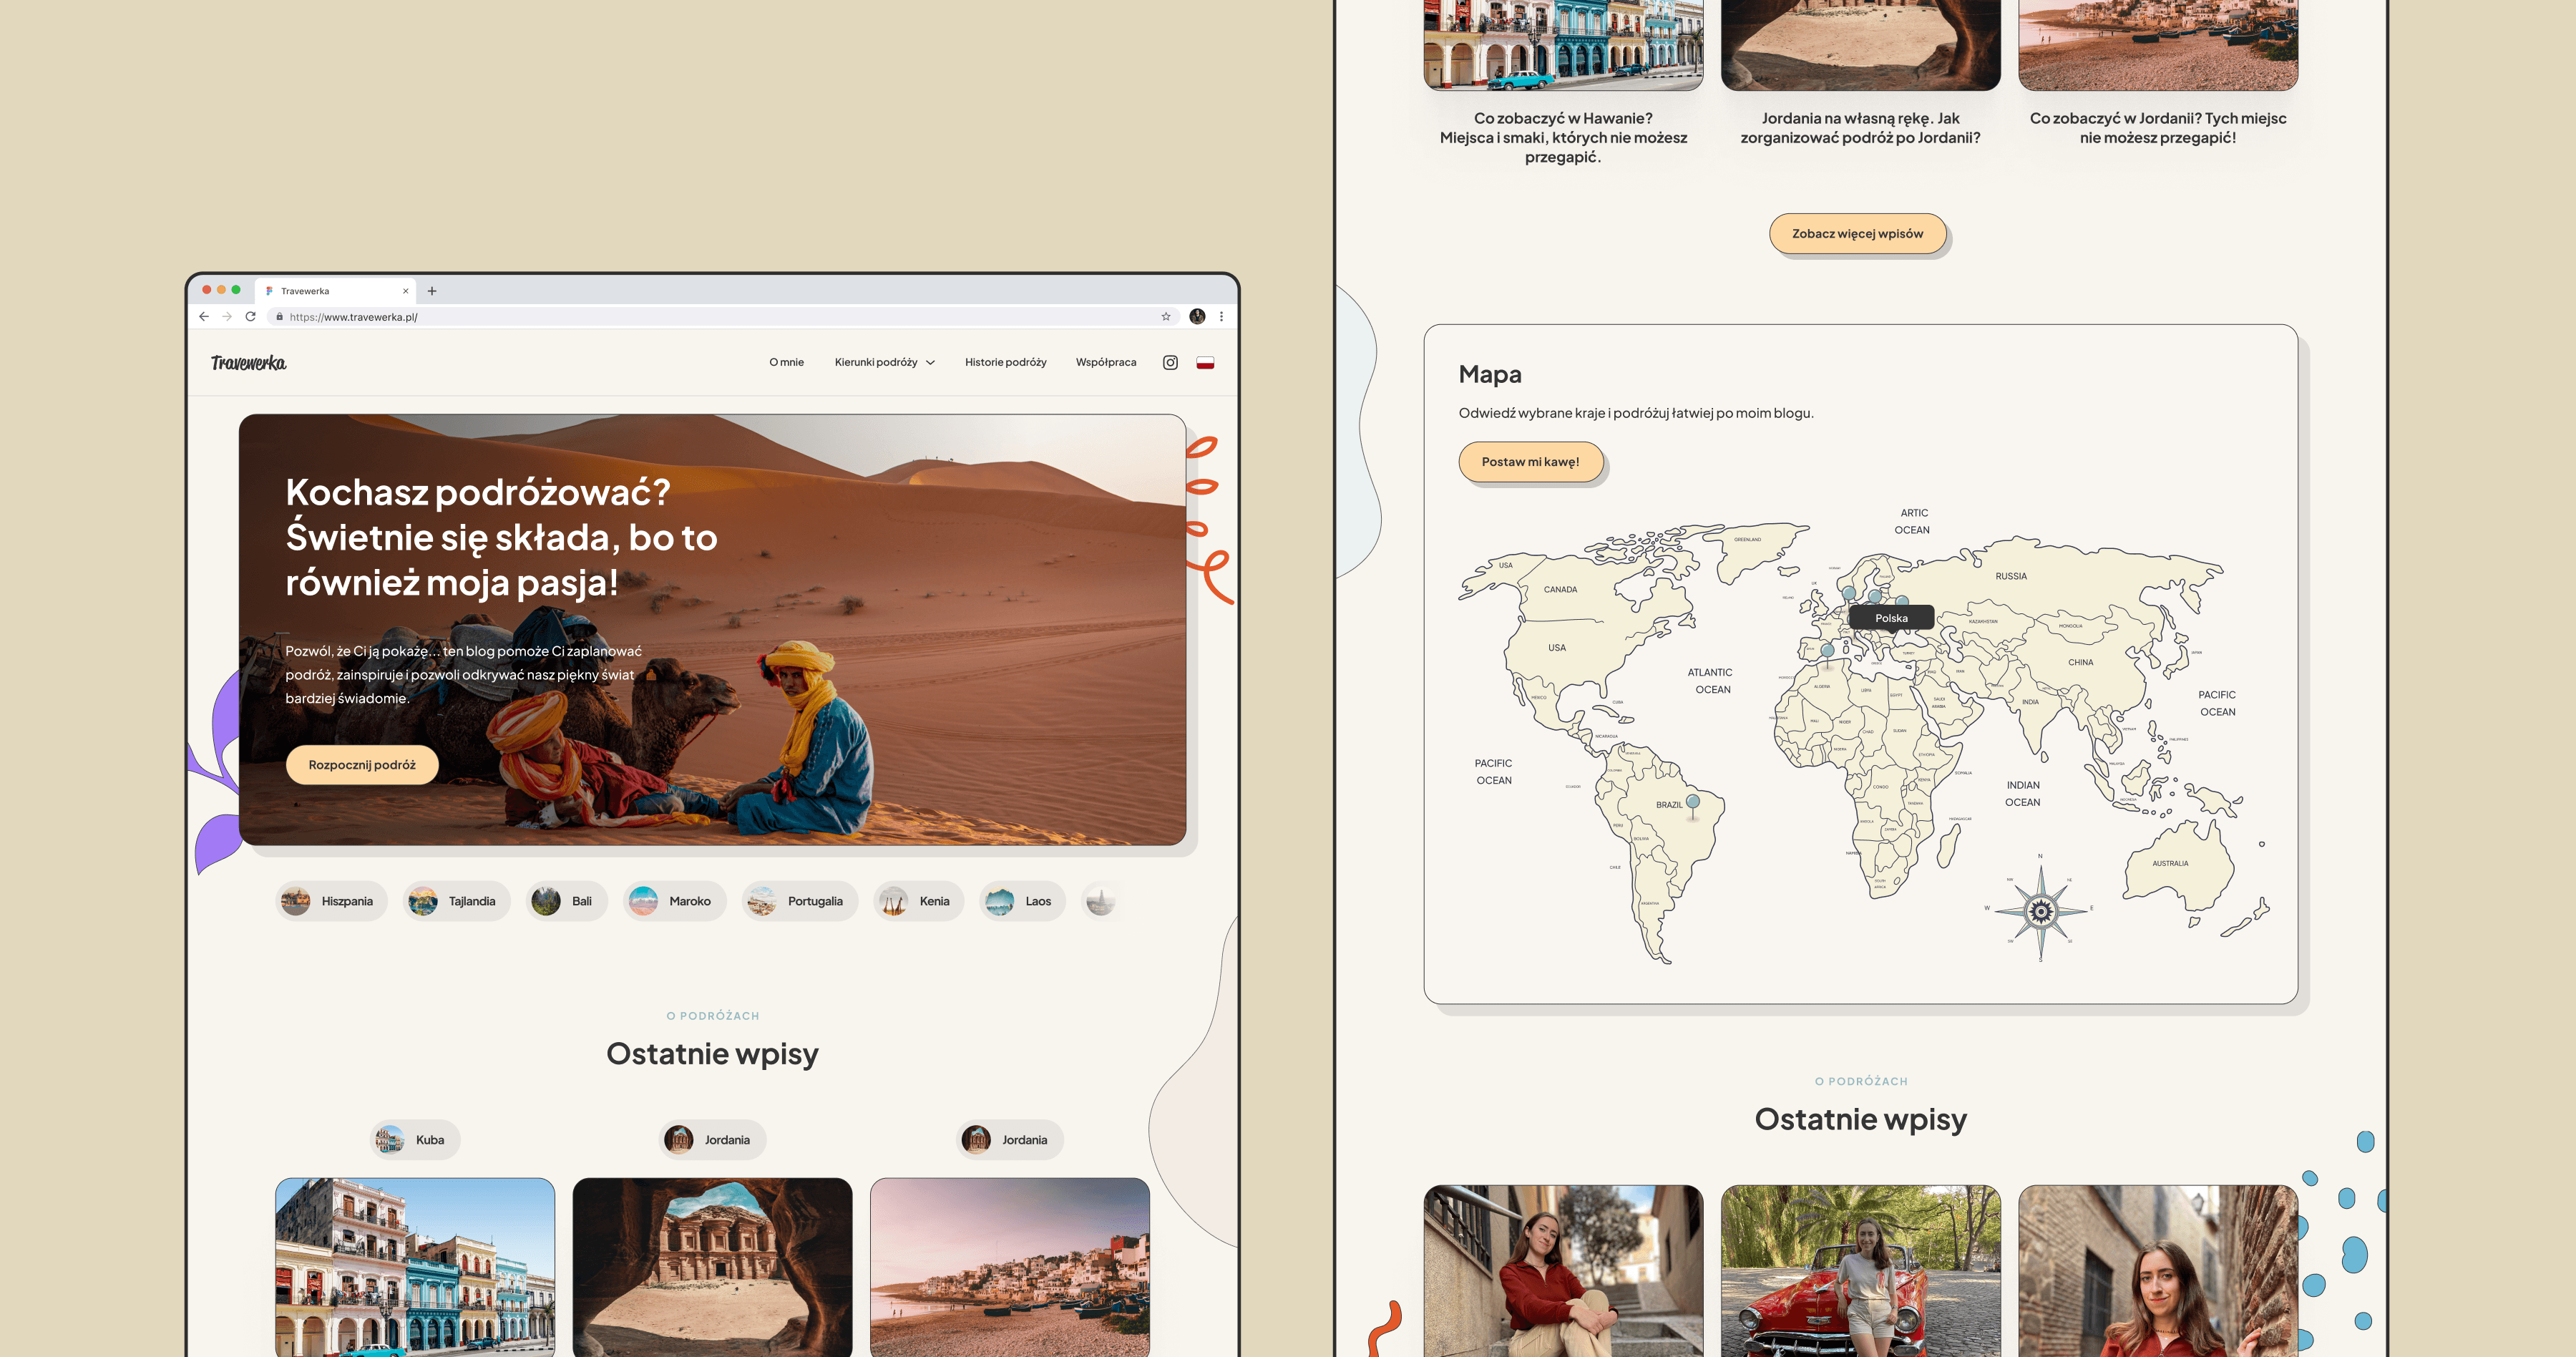Open the Havana colorful buildings post thumbnail
Image resolution: width=2576 pixels, height=1357 pixels.
pyautogui.click(x=415, y=1266)
